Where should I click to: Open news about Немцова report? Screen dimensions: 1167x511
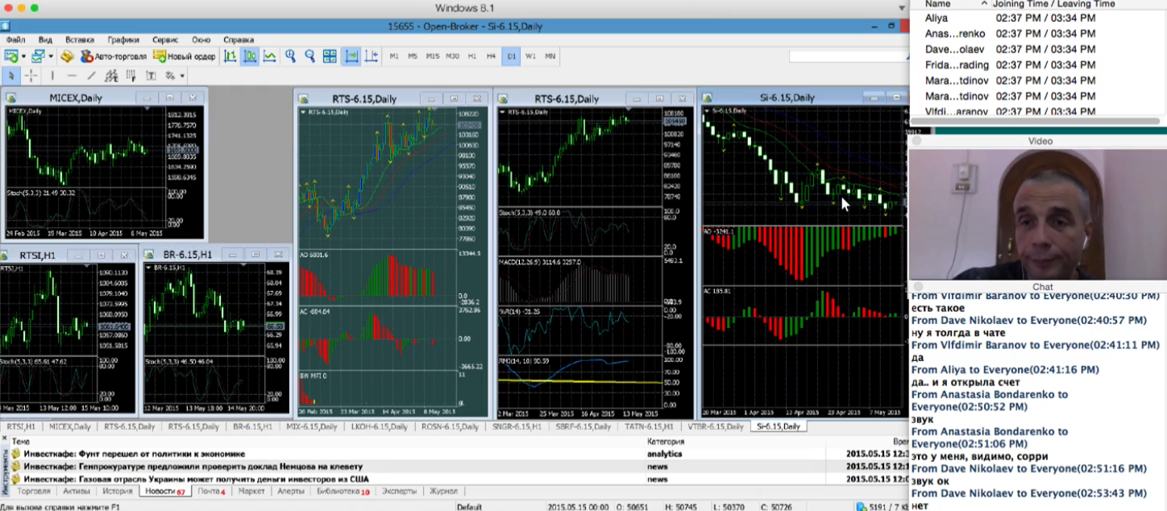tap(193, 466)
